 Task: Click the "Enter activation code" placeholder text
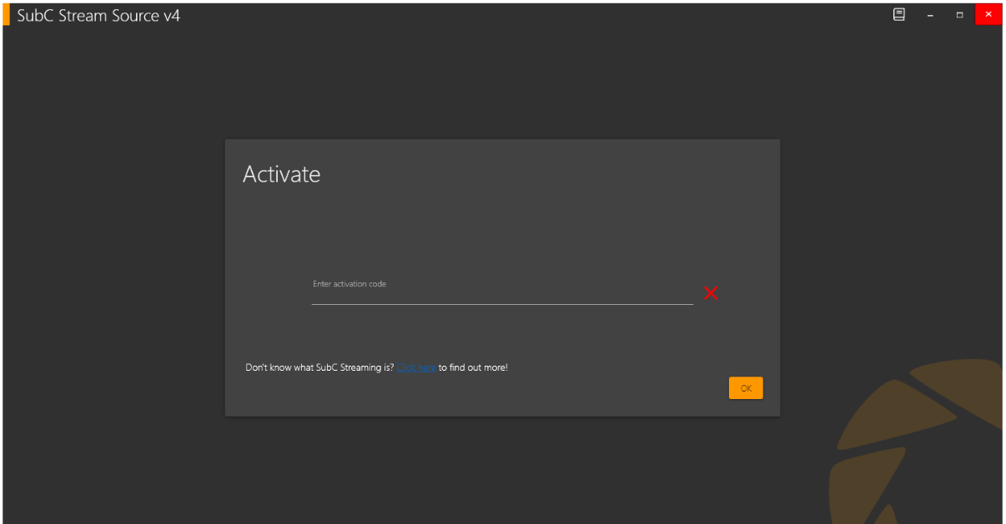350,284
